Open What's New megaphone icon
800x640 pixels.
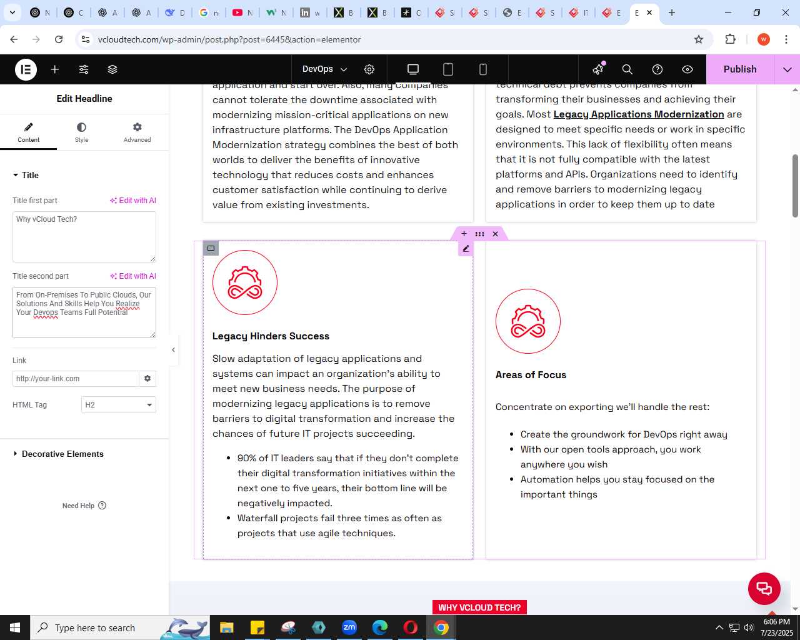[x=598, y=69]
